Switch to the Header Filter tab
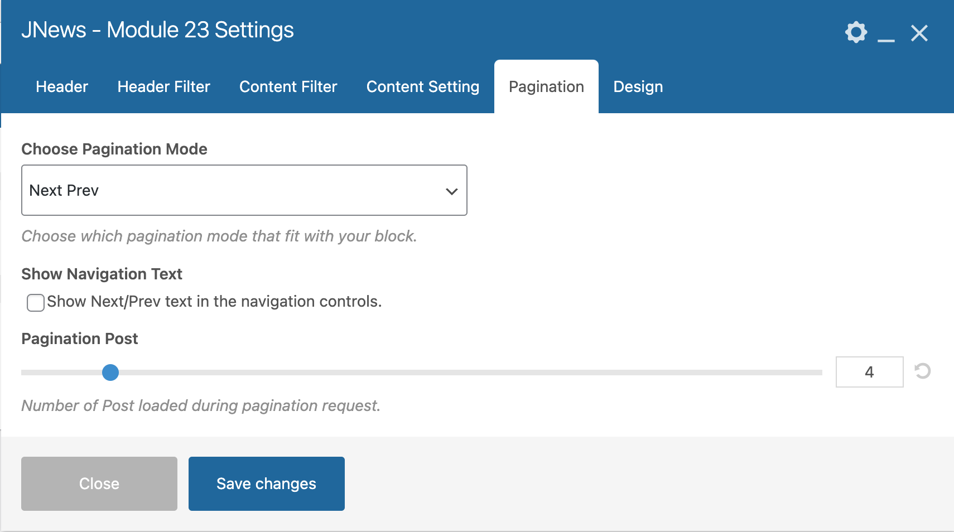The width and height of the screenshot is (954, 532). (163, 86)
